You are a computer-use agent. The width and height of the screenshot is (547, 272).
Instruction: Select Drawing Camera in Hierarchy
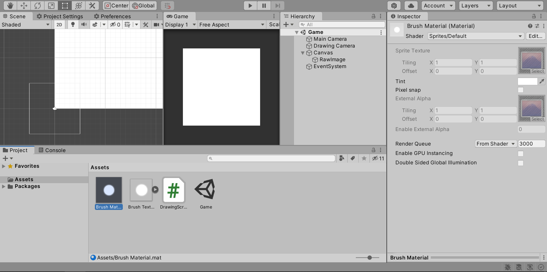coord(334,46)
